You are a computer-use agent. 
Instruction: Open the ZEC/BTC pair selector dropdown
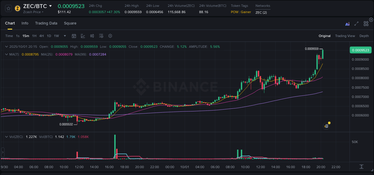(x=51, y=6)
